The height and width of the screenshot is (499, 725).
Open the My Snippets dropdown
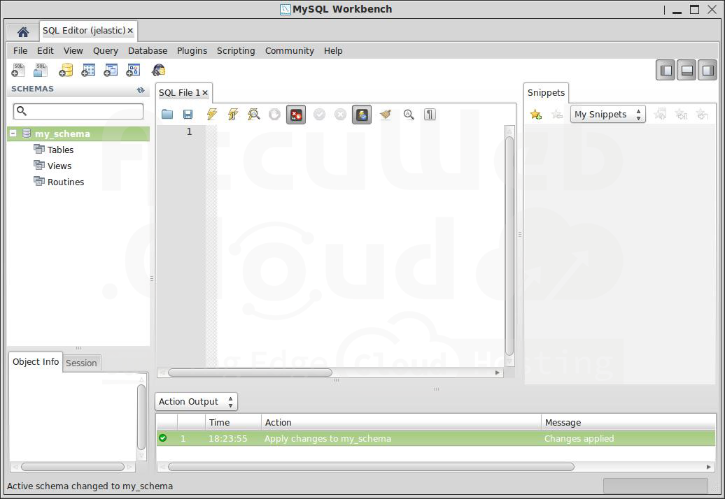[607, 115]
